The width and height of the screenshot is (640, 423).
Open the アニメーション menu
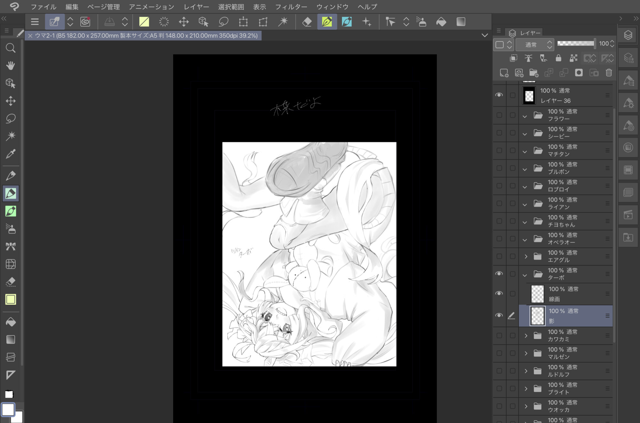[151, 7]
